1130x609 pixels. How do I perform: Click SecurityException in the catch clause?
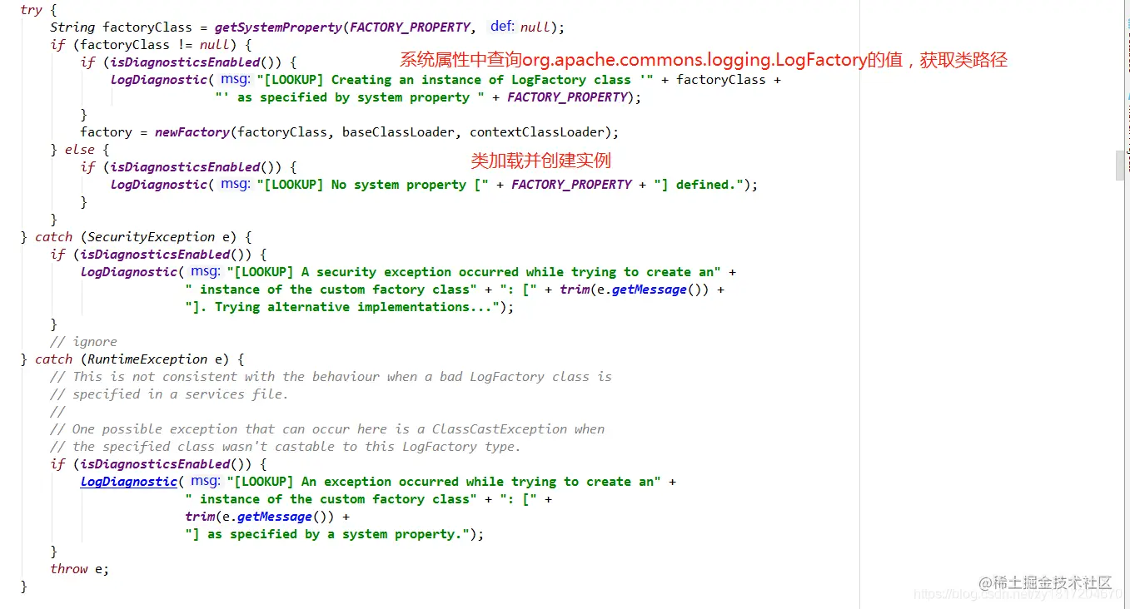click(x=151, y=237)
